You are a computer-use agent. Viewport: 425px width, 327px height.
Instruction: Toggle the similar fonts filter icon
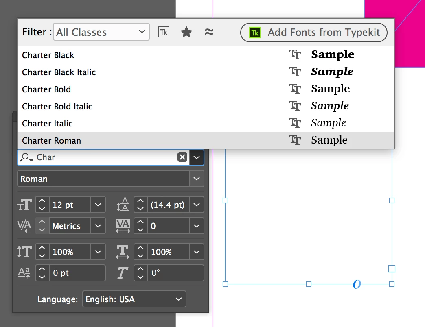pos(209,32)
